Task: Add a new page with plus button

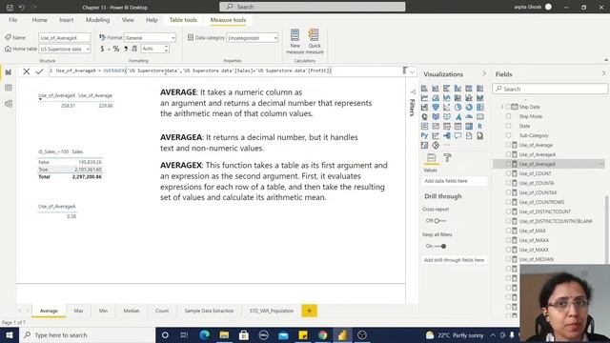Action: 309,311
